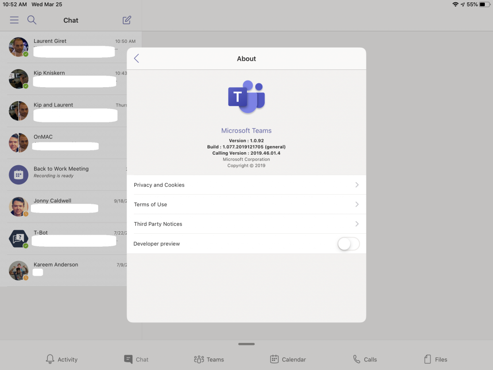The width and height of the screenshot is (493, 370).
Task: Tap the Microsoft Teams logo
Action: 246,96
